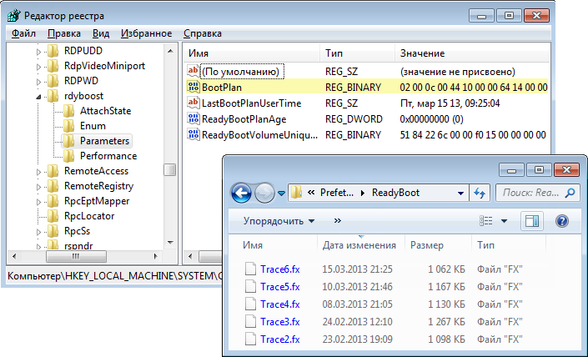Expand the RdpVideoMiniport tree node

click(x=38, y=67)
